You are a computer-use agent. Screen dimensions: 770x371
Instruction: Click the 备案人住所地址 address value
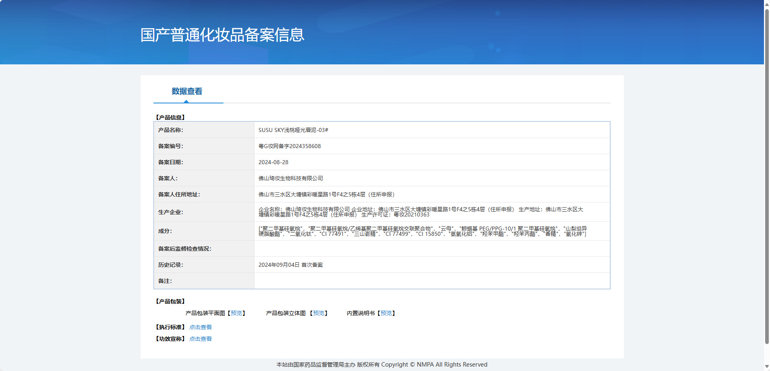(x=328, y=194)
